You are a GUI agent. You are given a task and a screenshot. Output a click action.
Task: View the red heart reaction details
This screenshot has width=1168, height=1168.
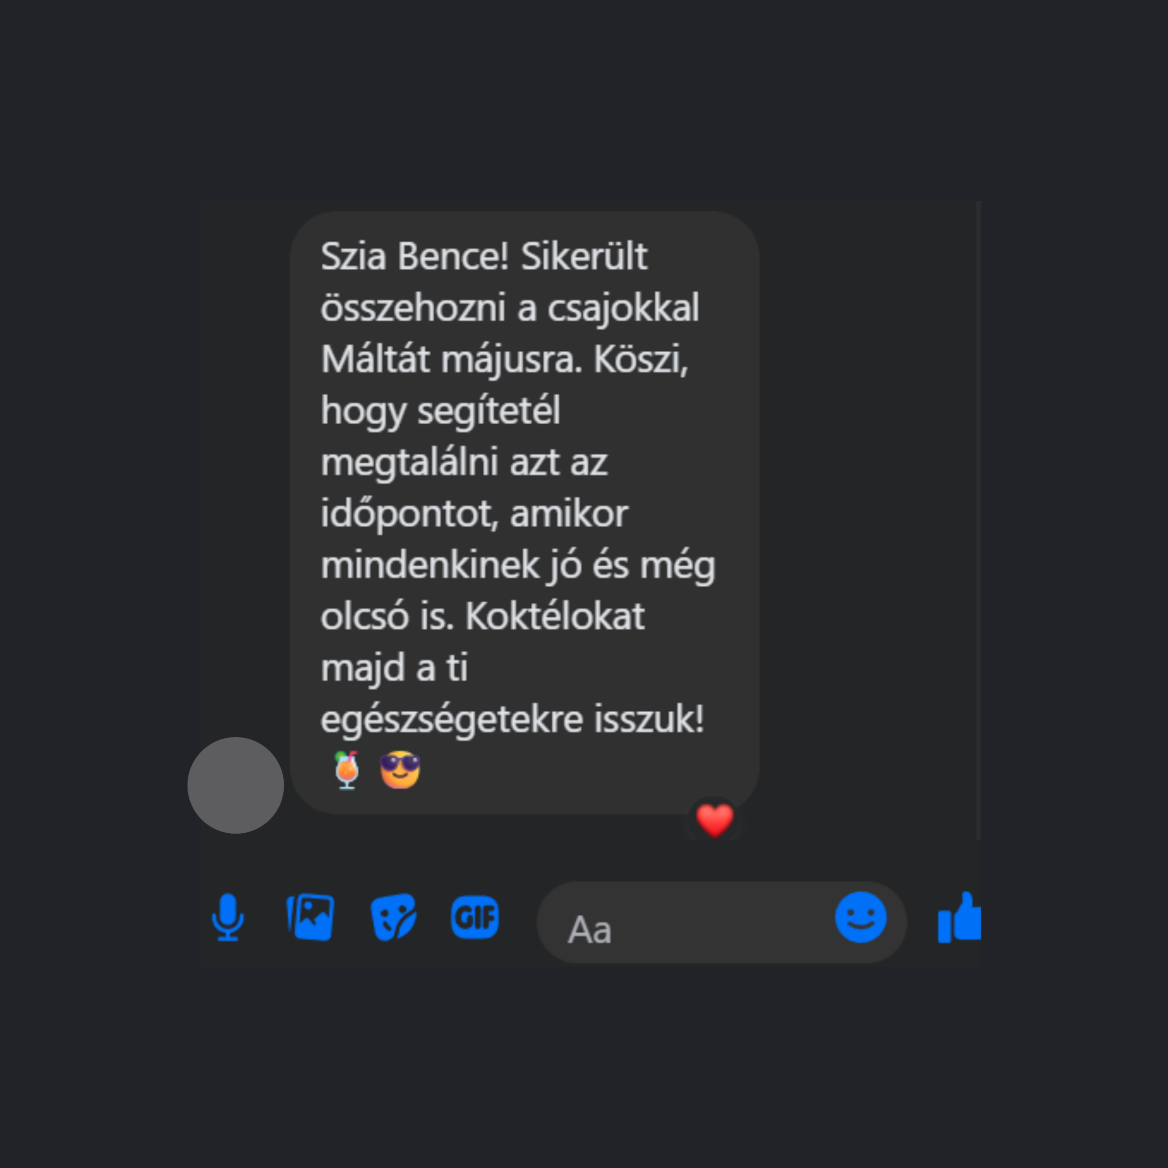(714, 820)
